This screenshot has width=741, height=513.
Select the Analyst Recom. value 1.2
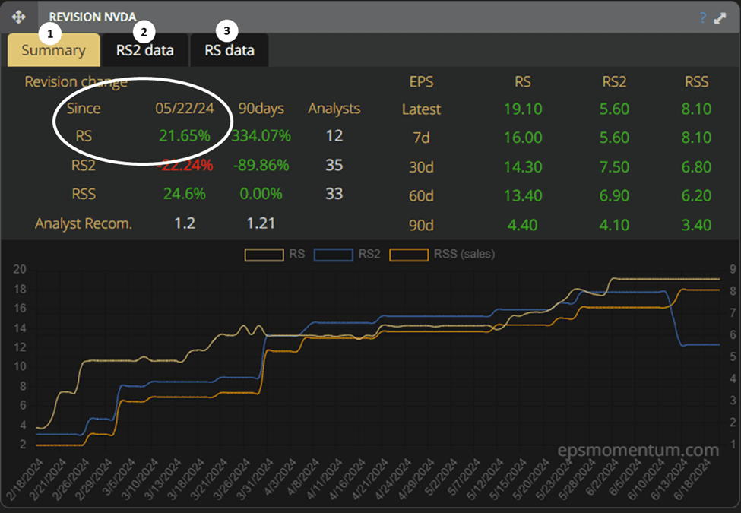pos(185,223)
